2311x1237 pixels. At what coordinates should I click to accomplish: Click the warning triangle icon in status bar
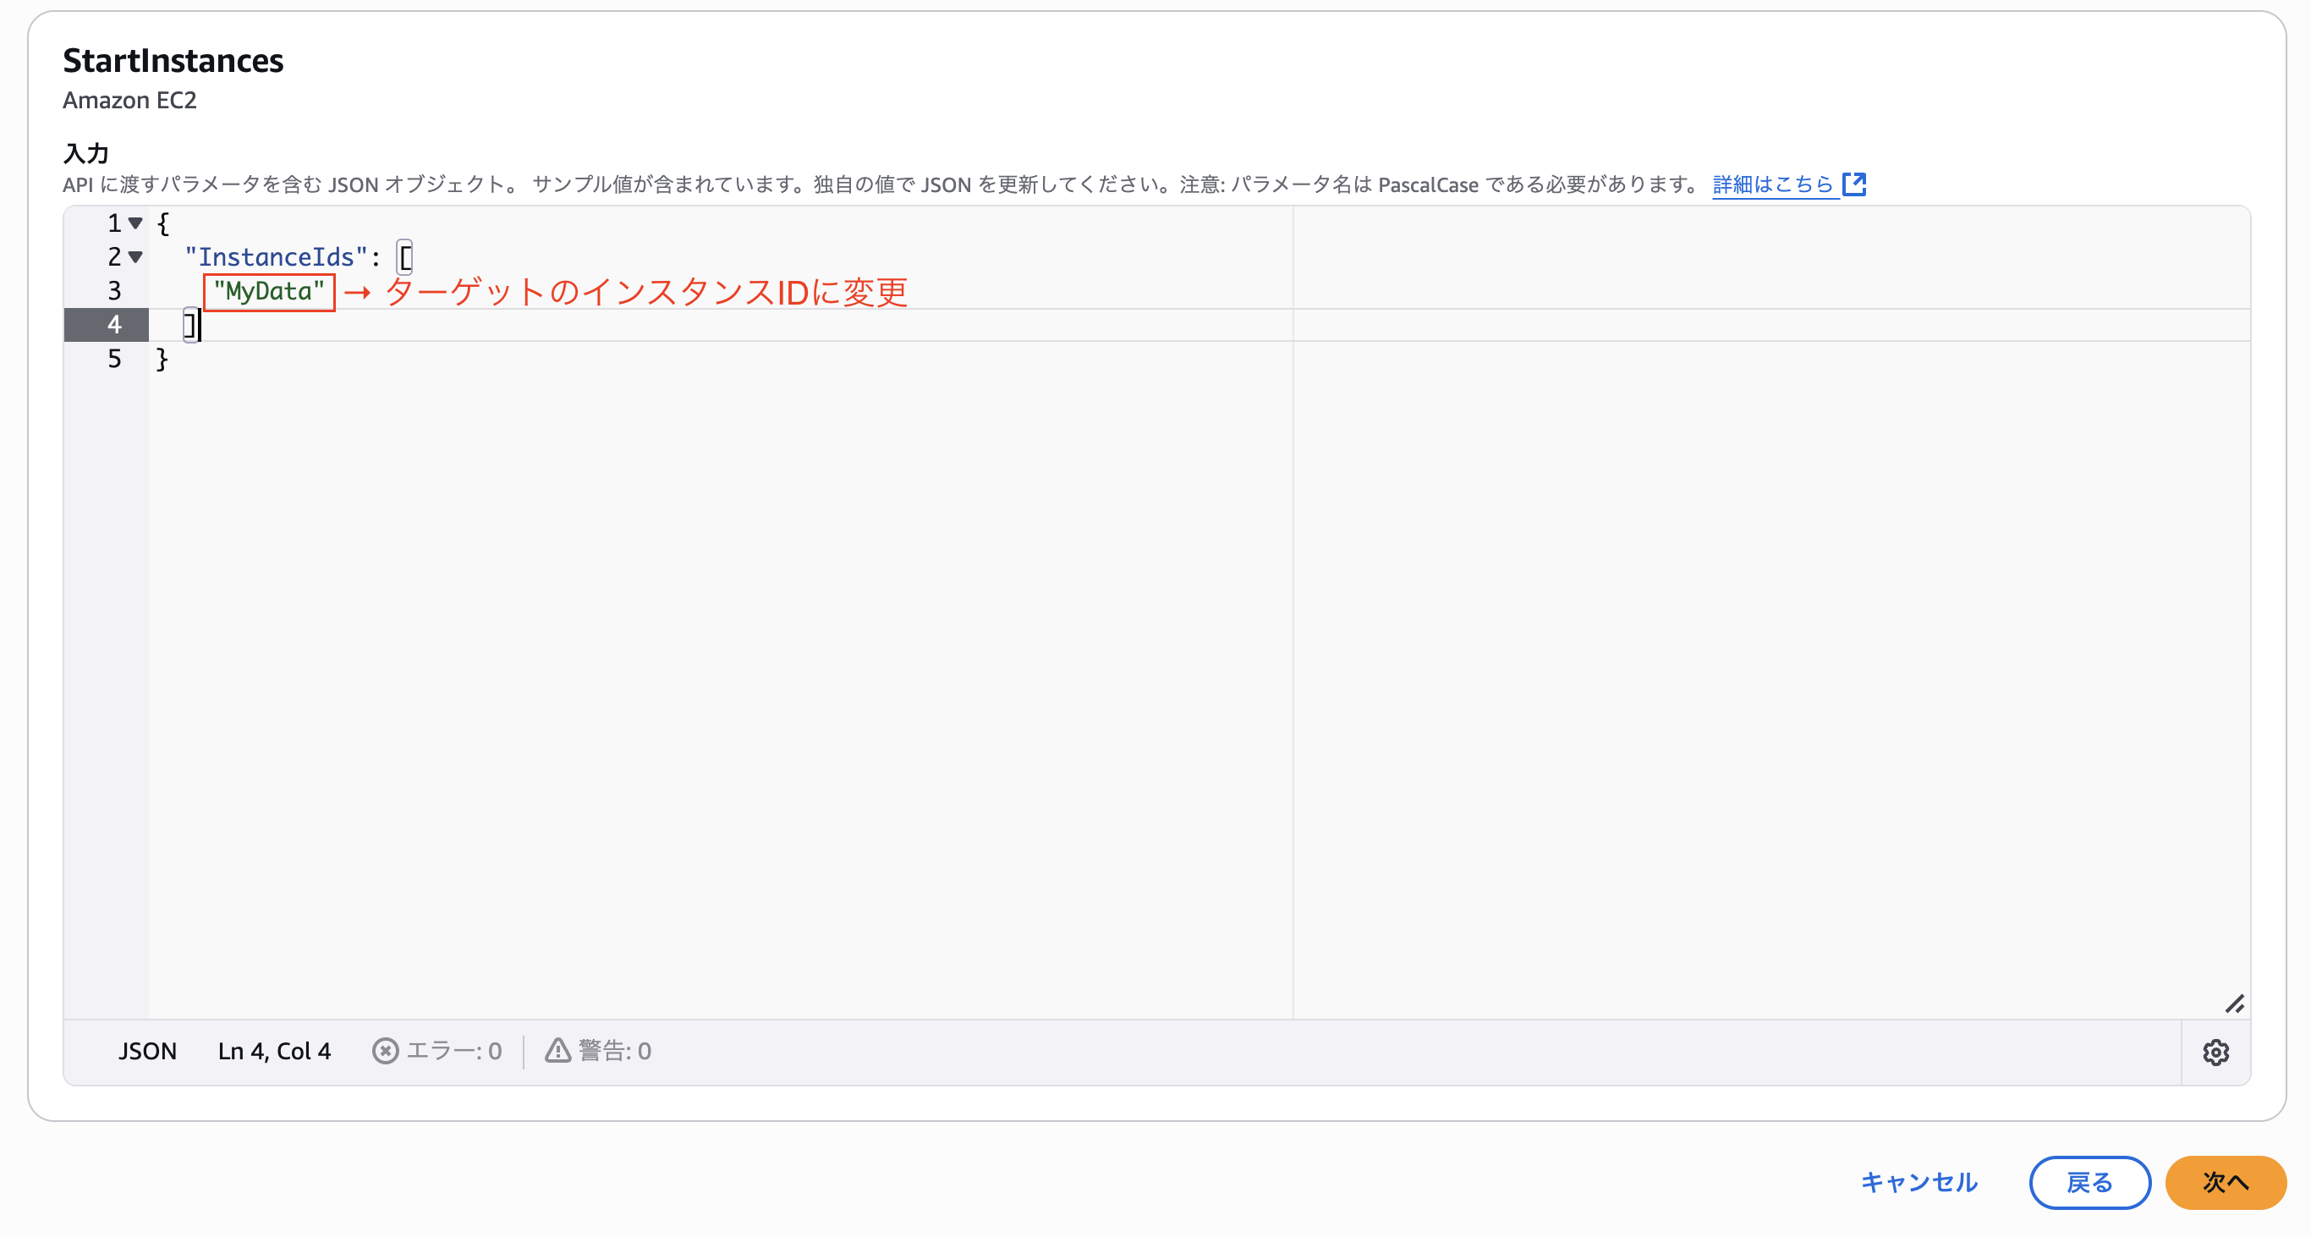tap(557, 1050)
